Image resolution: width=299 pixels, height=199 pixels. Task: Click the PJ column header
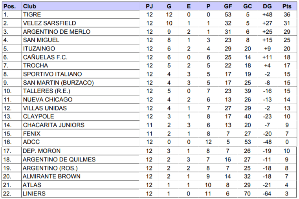149,6
